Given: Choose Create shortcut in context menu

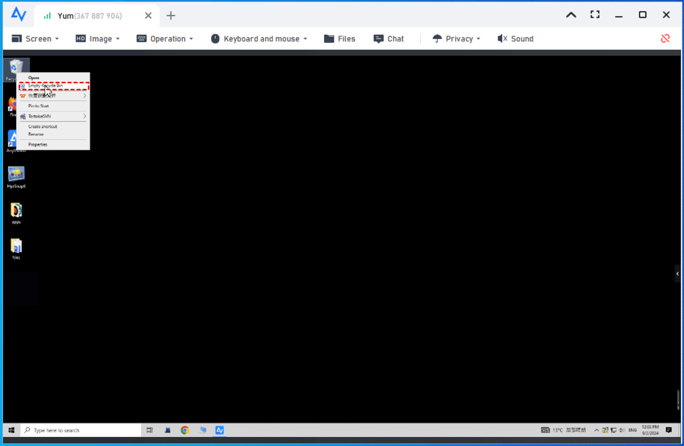Looking at the screenshot, I should [53, 126].
